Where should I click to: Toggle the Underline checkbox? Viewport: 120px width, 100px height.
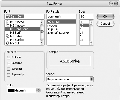click(8, 63)
